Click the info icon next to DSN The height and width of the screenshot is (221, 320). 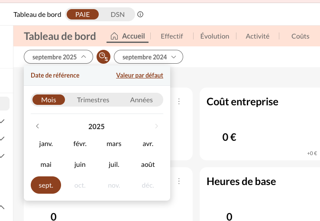coord(140,14)
